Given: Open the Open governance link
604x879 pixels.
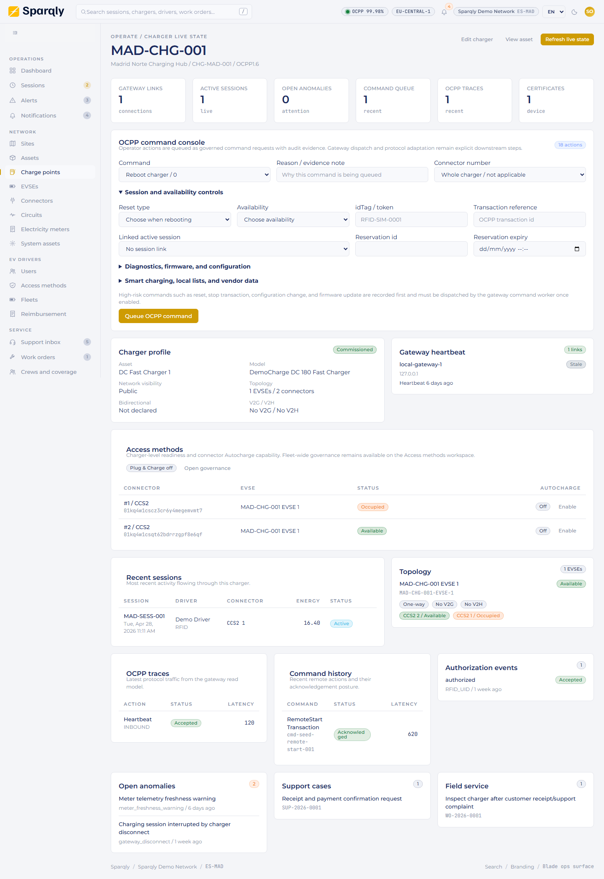Looking at the screenshot, I should tap(207, 468).
